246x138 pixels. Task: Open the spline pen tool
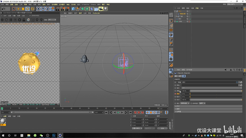78,9
